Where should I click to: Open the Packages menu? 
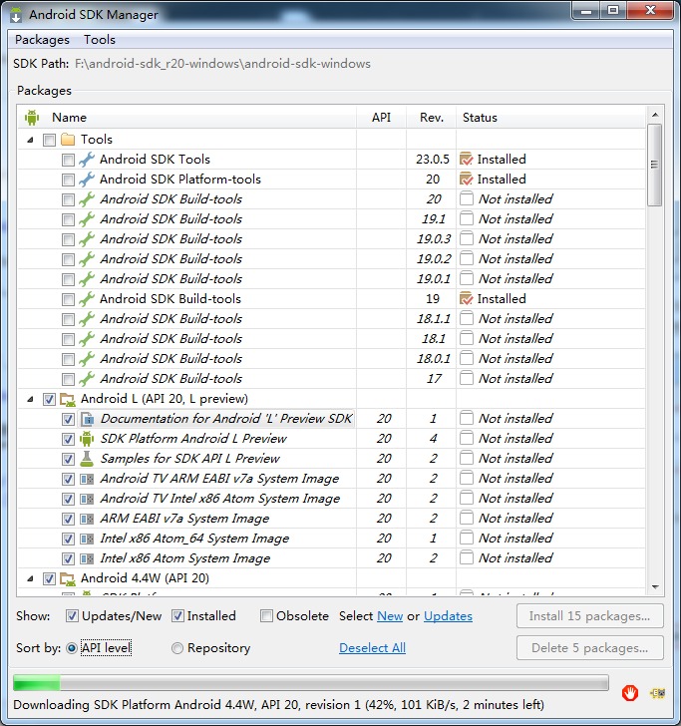42,40
